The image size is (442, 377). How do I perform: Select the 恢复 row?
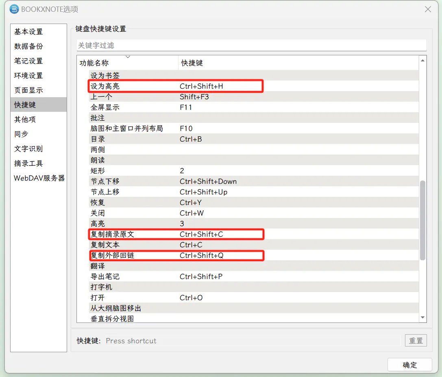(x=254, y=203)
